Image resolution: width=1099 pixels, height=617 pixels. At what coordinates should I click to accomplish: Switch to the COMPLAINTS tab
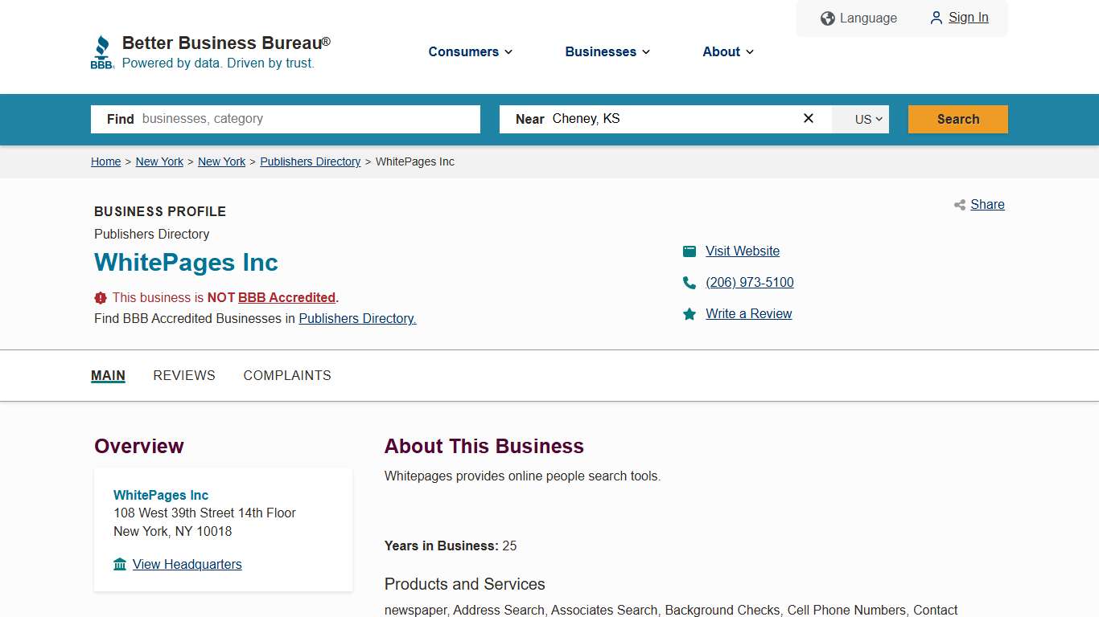click(287, 375)
